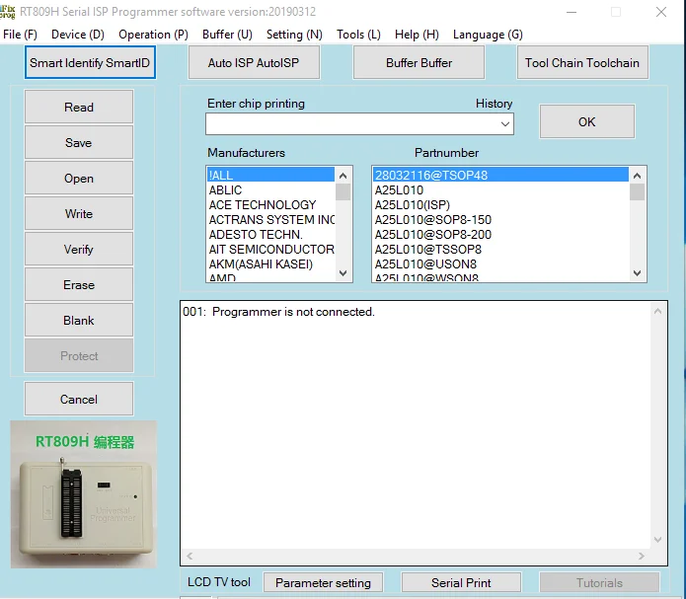Screen dimensions: 686x599
Task: Select part A25L010(ISP)
Action: tap(501, 205)
